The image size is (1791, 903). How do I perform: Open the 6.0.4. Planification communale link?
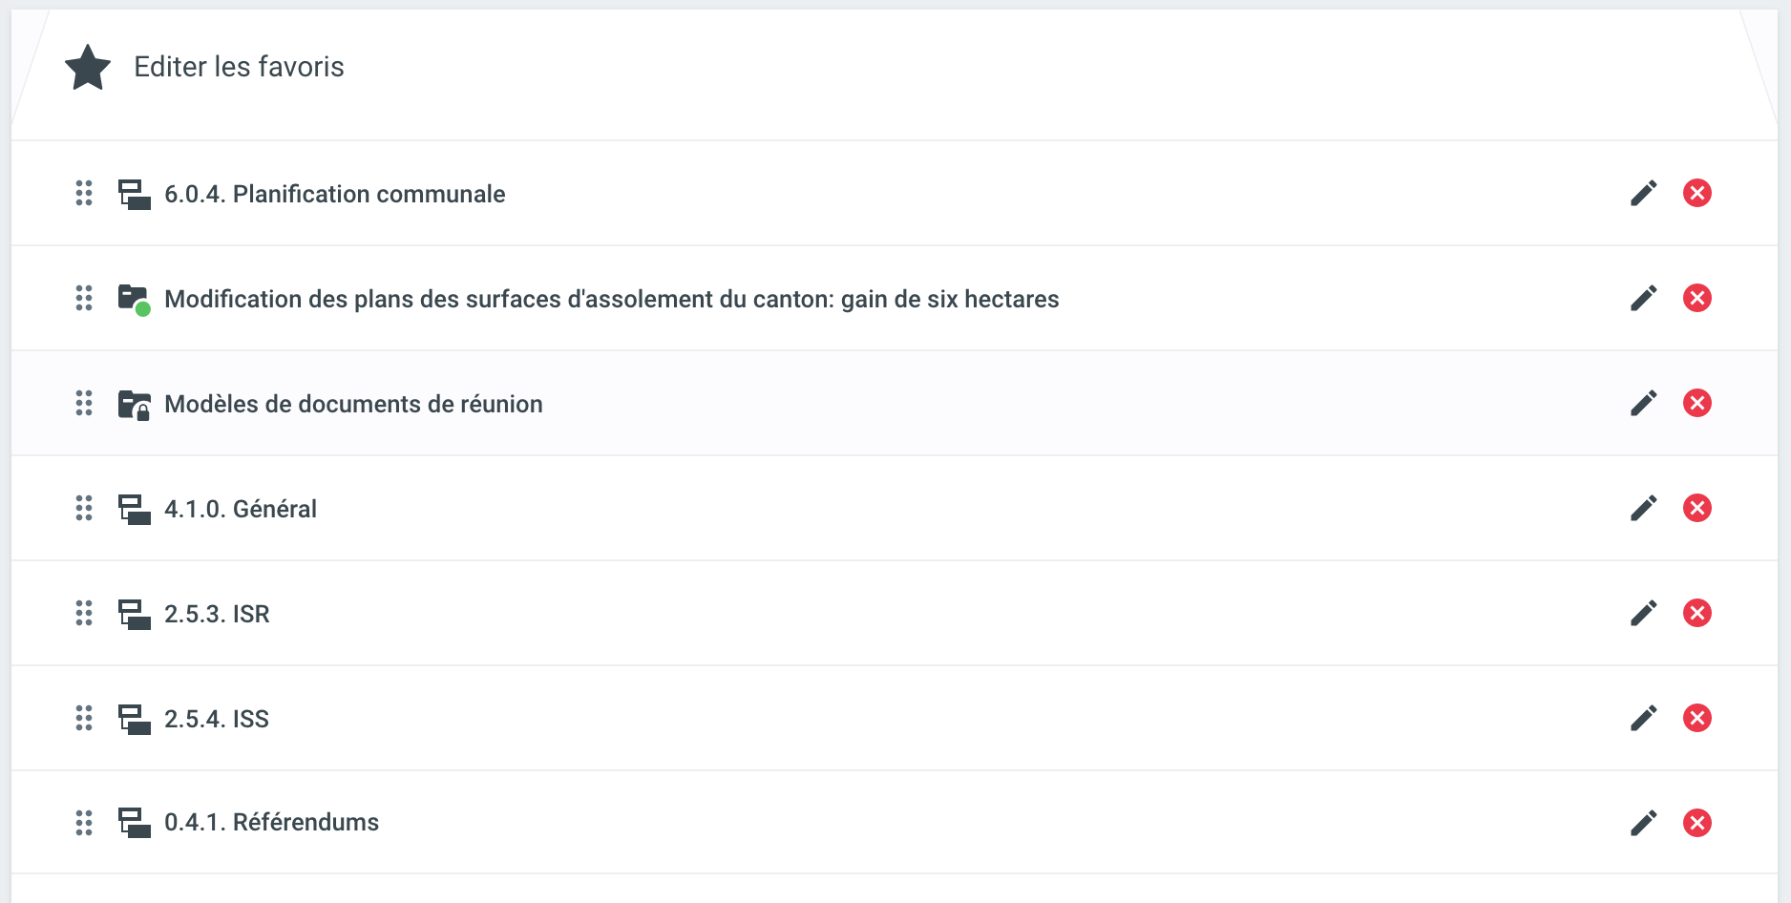334,194
